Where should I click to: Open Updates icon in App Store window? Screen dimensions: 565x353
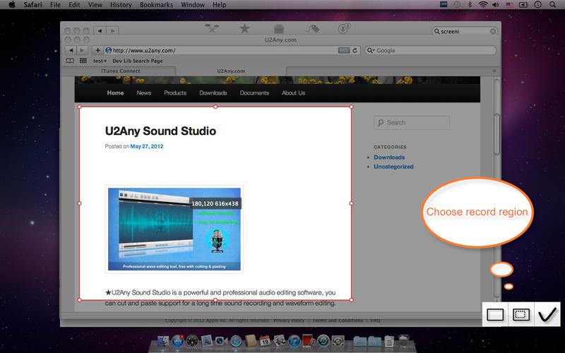(344, 28)
